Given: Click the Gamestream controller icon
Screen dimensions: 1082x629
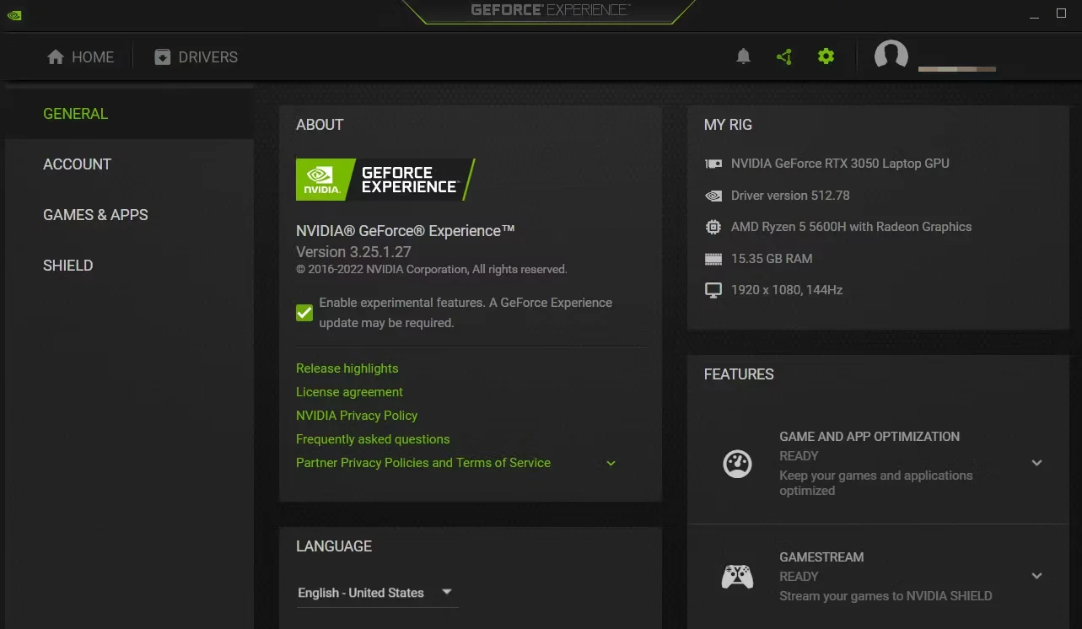Looking at the screenshot, I should pos(737,576).
